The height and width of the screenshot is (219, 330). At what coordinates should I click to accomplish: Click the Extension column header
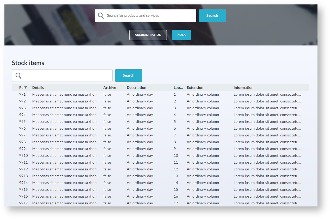[195, 88]
